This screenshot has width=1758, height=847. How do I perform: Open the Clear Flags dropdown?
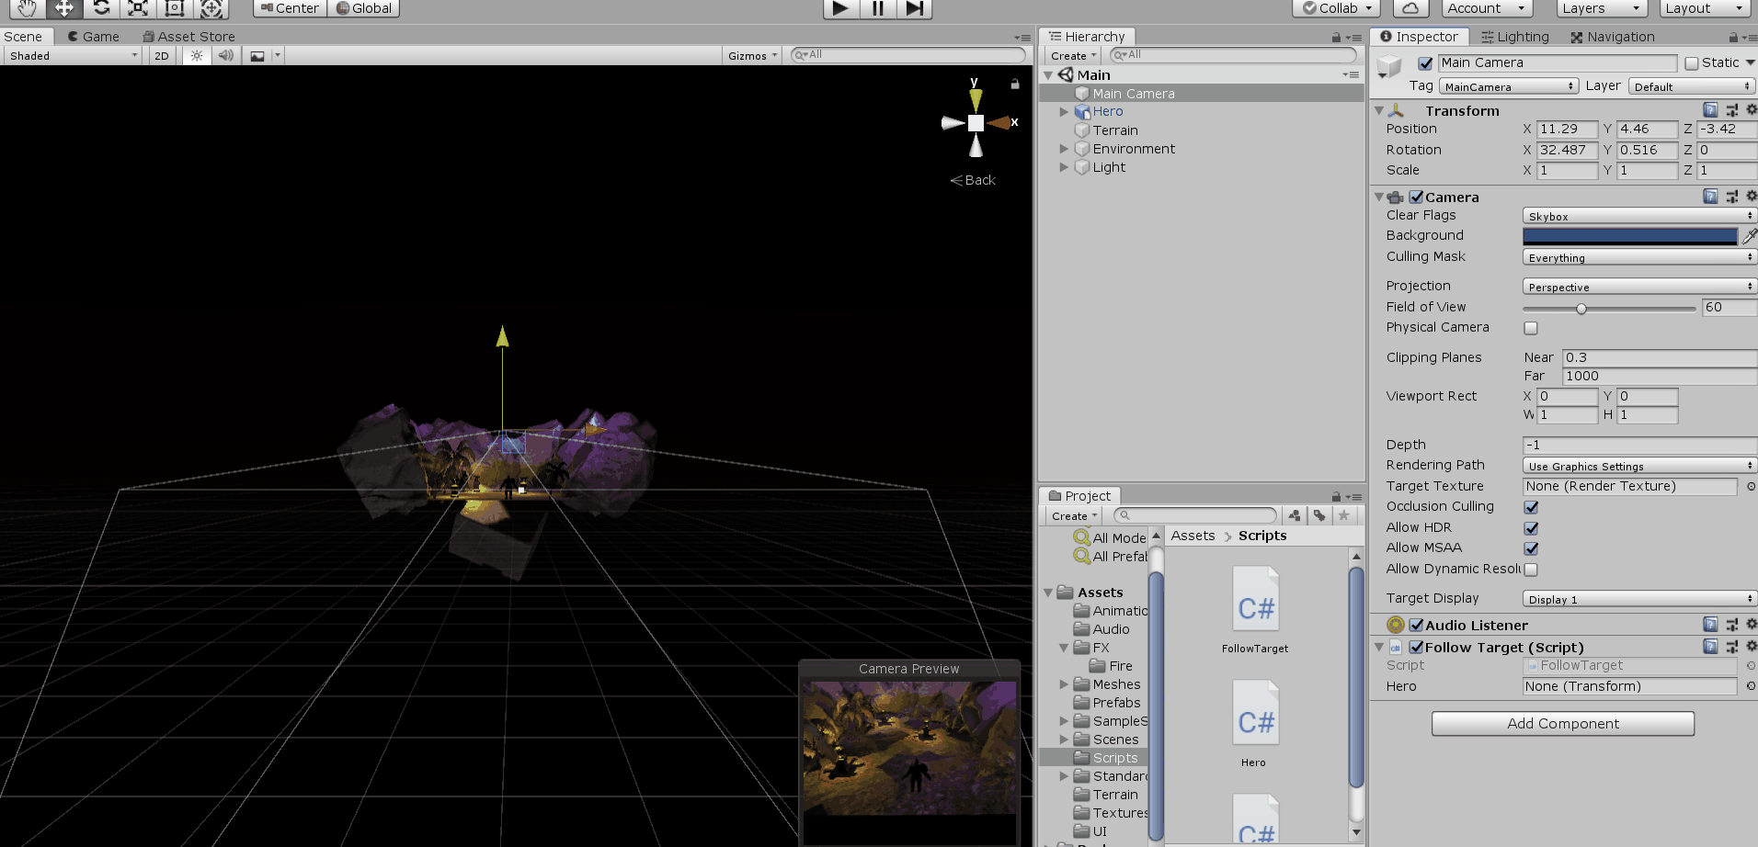click(x=1638, y=215)
